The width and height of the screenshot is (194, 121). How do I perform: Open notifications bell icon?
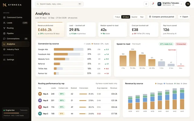pos(153,4)
